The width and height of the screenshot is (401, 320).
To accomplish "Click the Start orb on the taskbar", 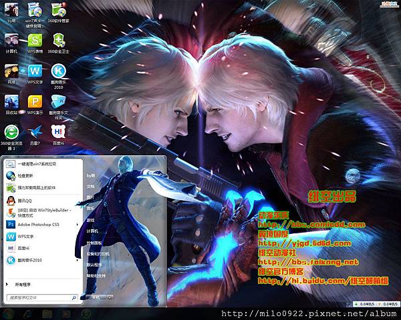I will (9, 313).
